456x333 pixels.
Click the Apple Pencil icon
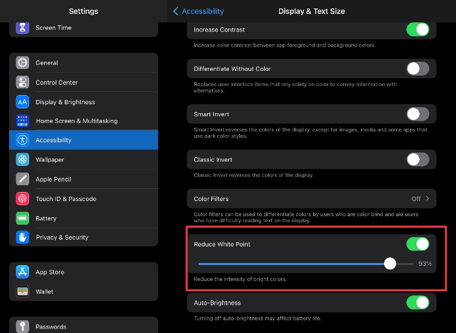(22, 179)
